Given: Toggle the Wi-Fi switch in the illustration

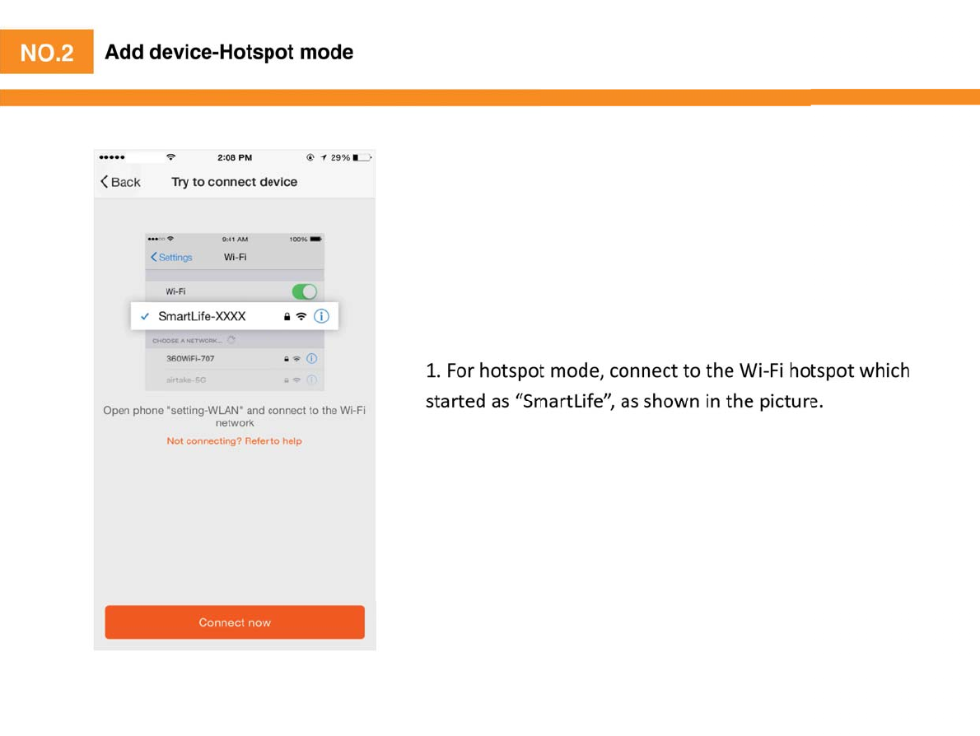Looking at the screenshot, I should [305, 291].
